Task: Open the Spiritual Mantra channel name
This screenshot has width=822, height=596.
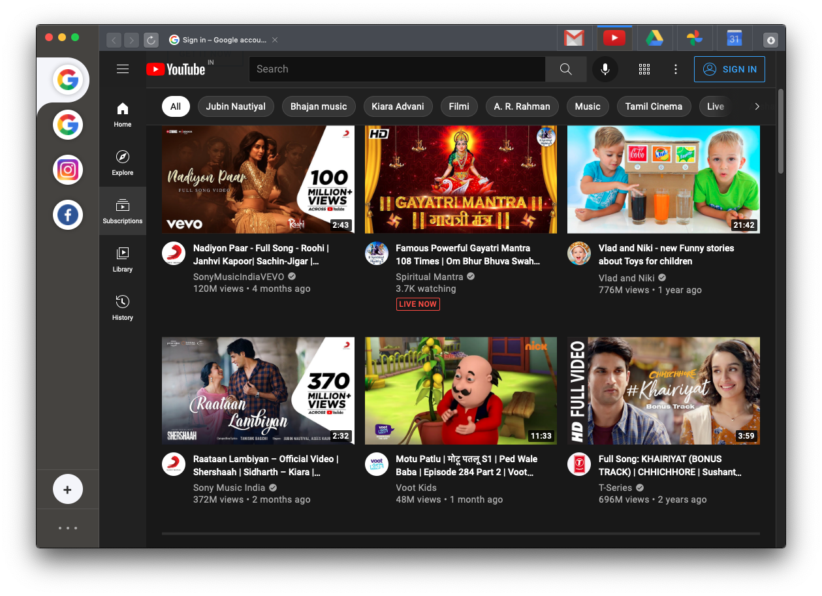Action: pos(430,277)
